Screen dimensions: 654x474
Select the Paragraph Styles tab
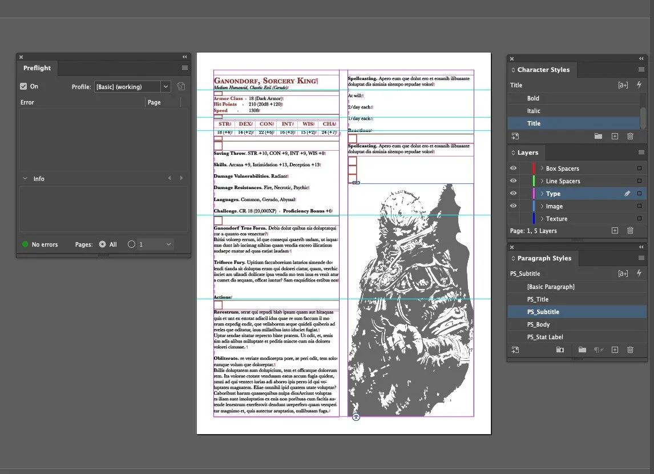point(543,258)
